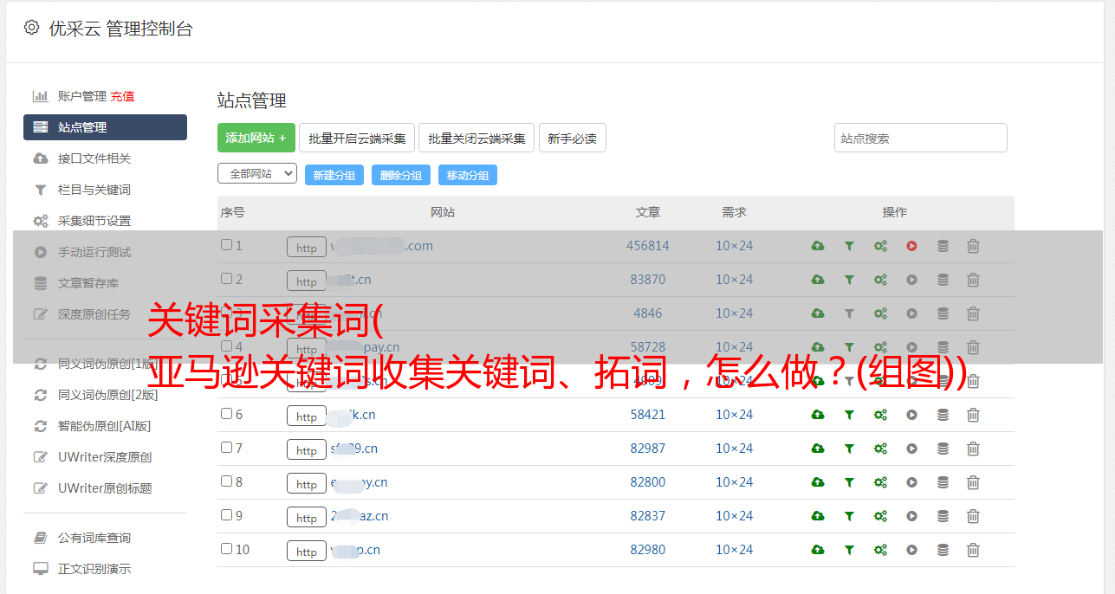This screenshot has width=1115, height=594.
Task: Open cloud upload icon for row 1
Action: pos(817,246)
